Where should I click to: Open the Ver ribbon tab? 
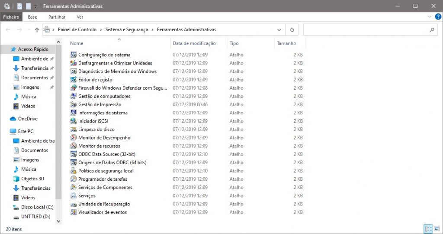pyautogui.click(x=80, y=17)
